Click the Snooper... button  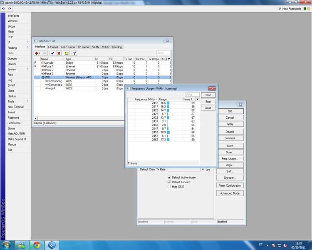tap(230, 177)
